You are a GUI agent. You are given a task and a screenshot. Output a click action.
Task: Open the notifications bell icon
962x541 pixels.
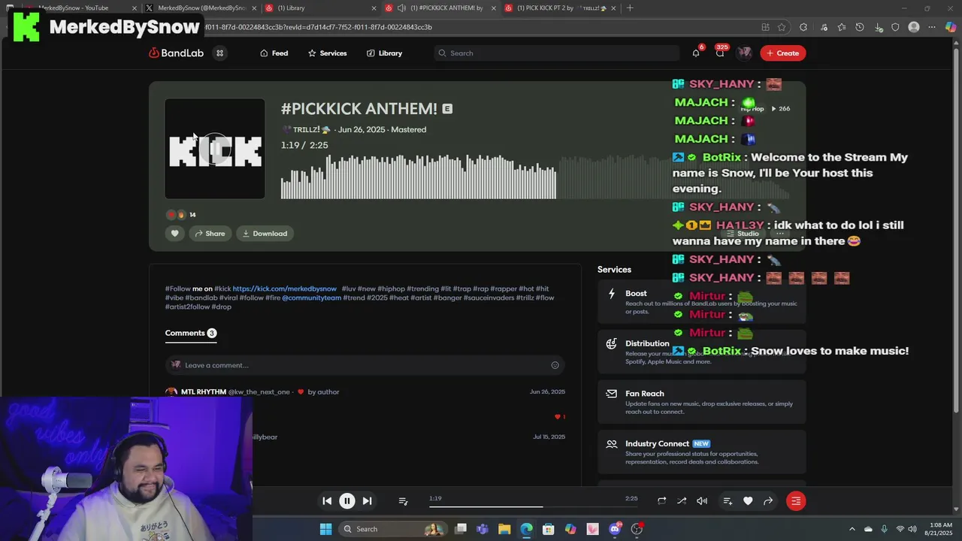[696, 53]
